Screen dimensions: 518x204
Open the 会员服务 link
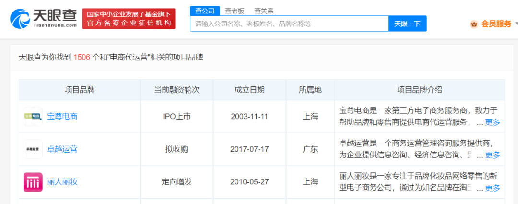496,24
